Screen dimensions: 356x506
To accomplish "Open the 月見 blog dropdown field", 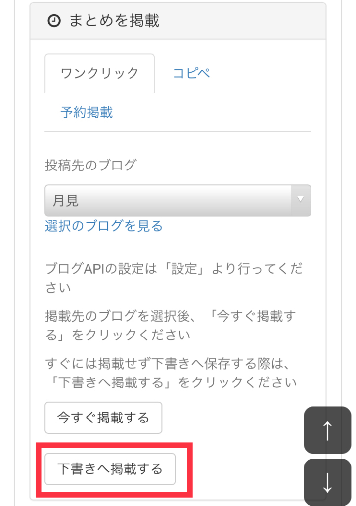I will click(x=178, y=201).
